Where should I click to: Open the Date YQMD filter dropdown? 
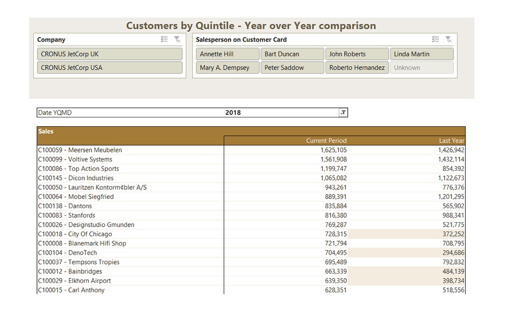343,112
